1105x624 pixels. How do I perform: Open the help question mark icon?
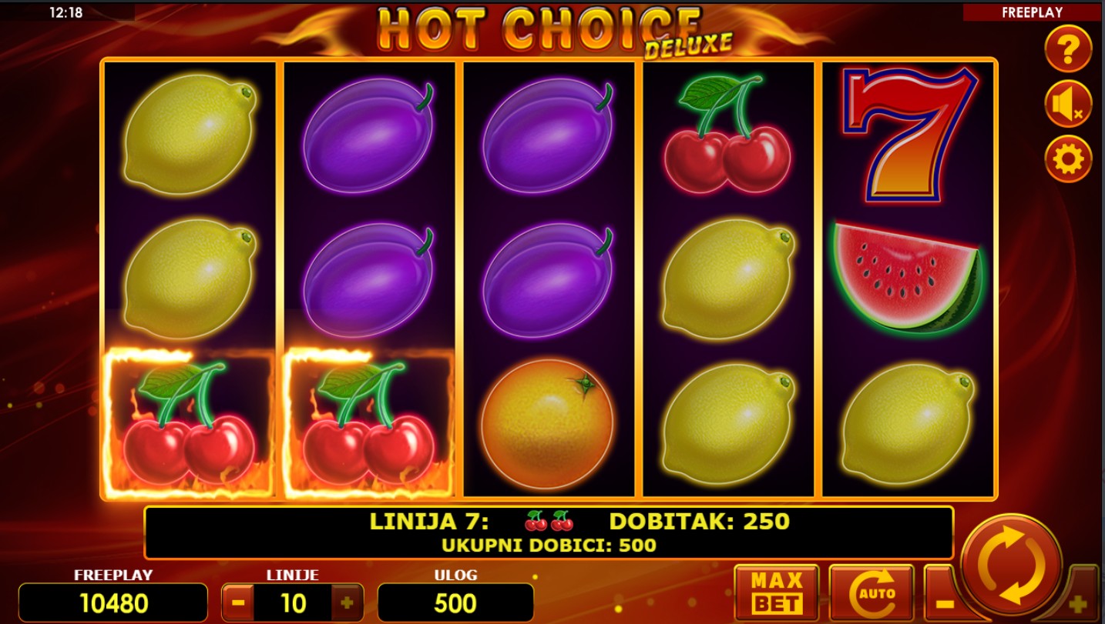[1068, 49]
